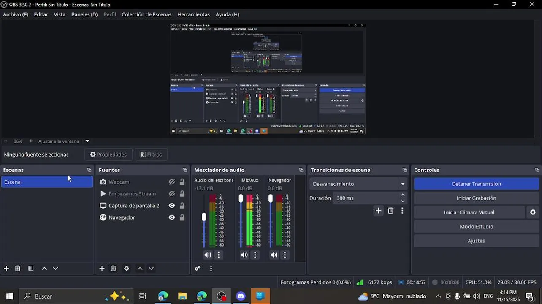This screenshot has width=542, height=304.
Task: Open Ajustes settings button
Action: click(476, 241)
